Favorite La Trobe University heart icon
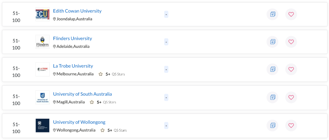Screen dimensions: 329x140 pos(291,69)
